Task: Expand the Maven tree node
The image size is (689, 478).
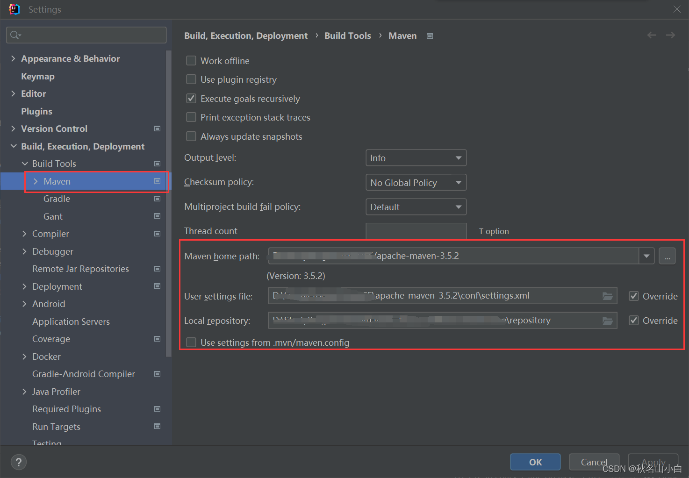Action: point(36,181)
